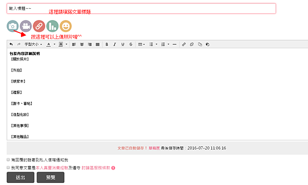
Task: Expand the numbered list style arrow
Action: coord(168,44)
